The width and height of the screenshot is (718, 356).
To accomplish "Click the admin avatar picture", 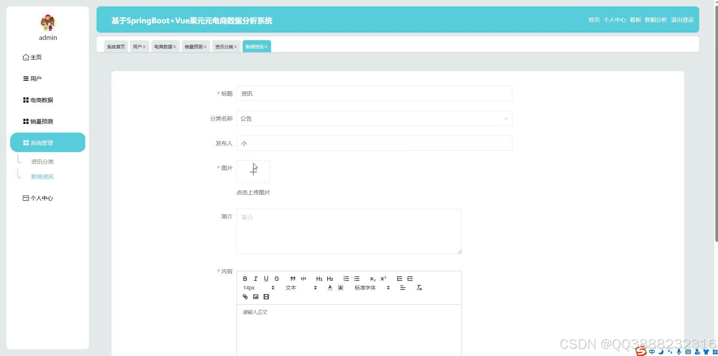I will [x=48, y=23].
